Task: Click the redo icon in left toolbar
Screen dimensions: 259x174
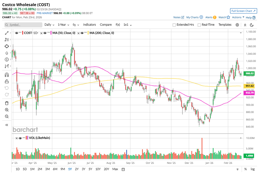Action: [x=7, y=94]
